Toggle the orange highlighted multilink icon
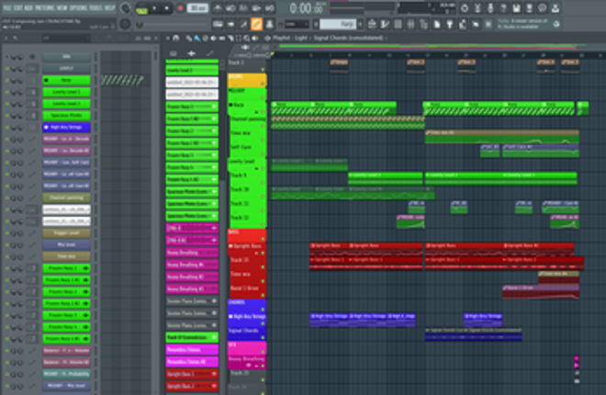 (x=256, y=25)
